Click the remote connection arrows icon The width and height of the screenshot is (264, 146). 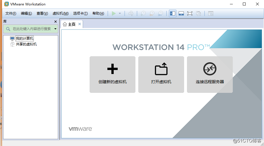(210, 69)
